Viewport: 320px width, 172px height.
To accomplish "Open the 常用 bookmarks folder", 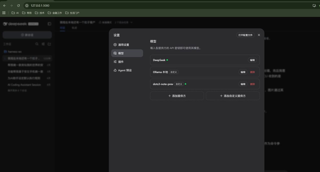I will click(27, 13).
